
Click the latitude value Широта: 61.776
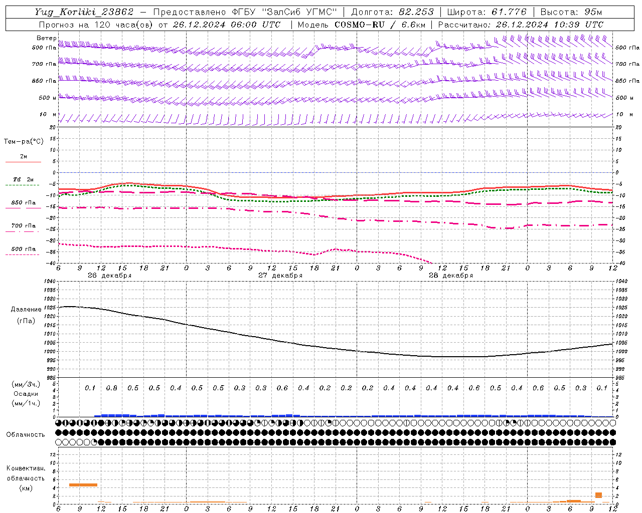pyautogui.click(x=487, y=12)
